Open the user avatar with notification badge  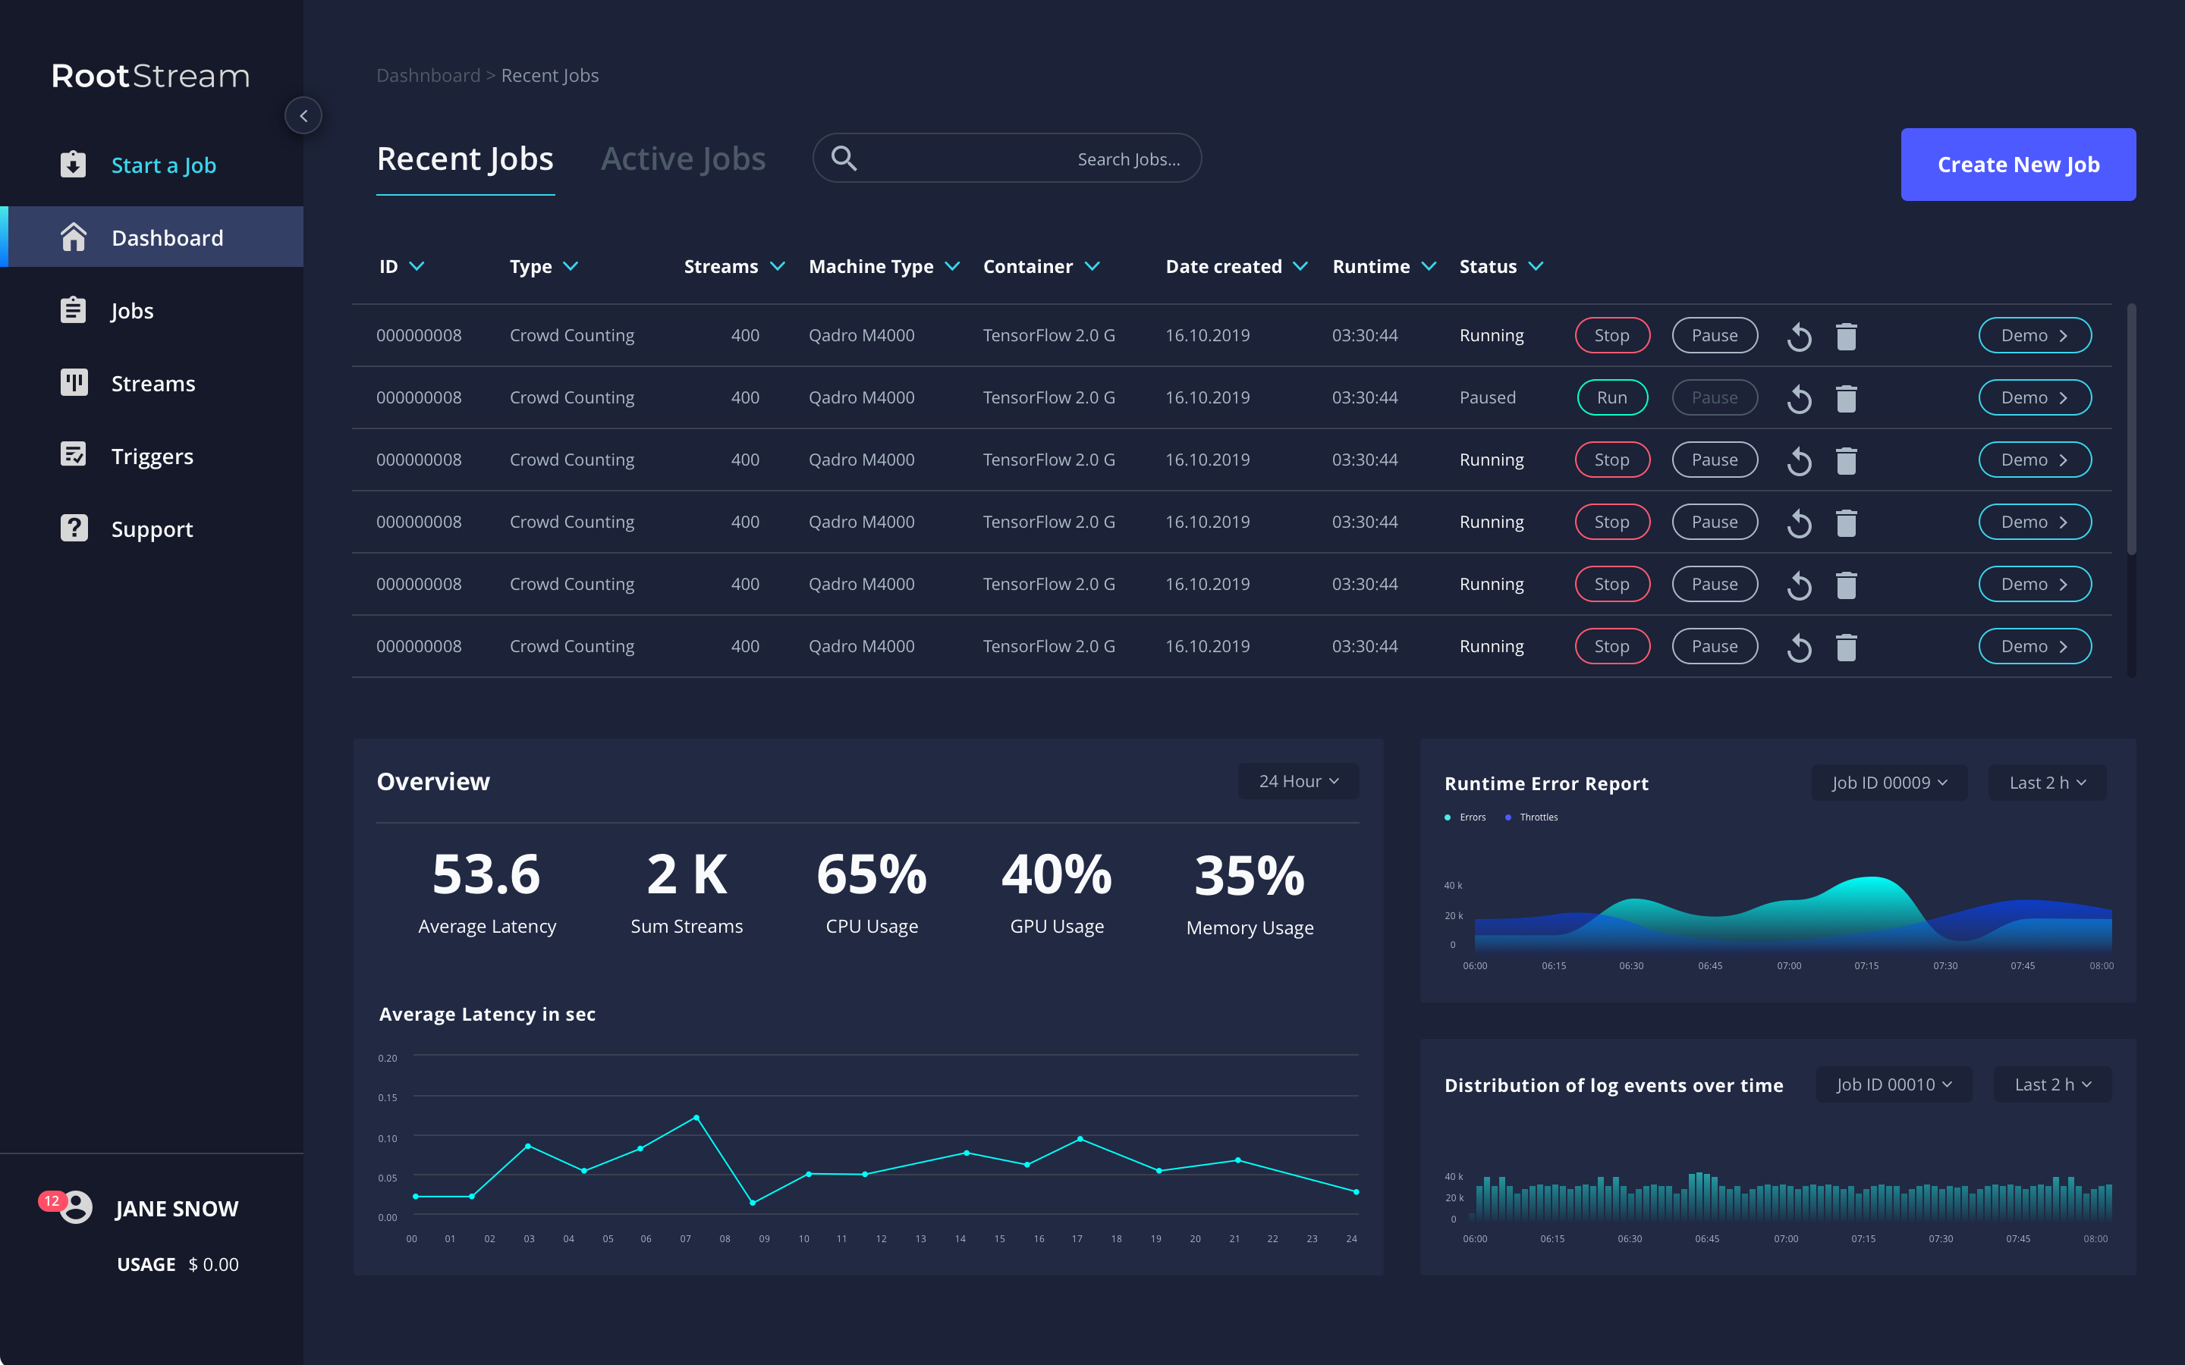(75, 1207)
